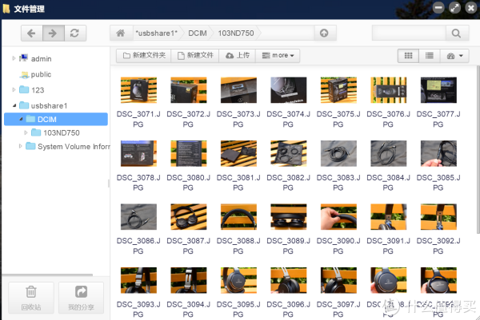Click the search magnifier icon
The image size is (480, 320).
click(x=456, y=34)
